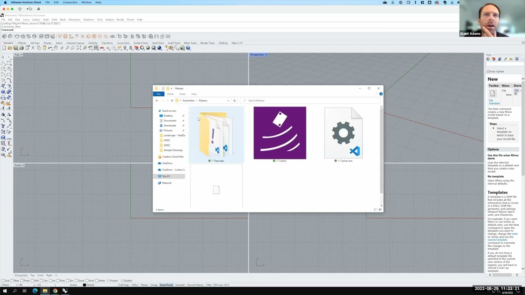Open Rhino Surface menu

point(36,20)
